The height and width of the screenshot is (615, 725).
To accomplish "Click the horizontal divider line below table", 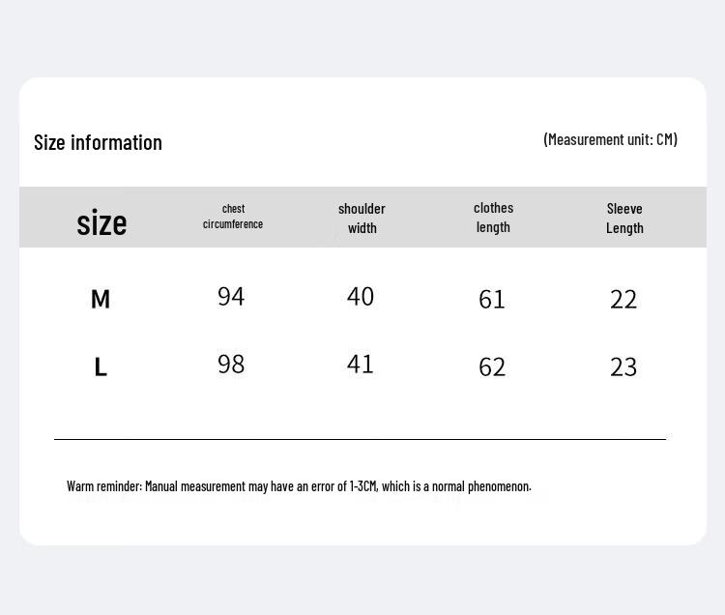I will tap(361, 439).
